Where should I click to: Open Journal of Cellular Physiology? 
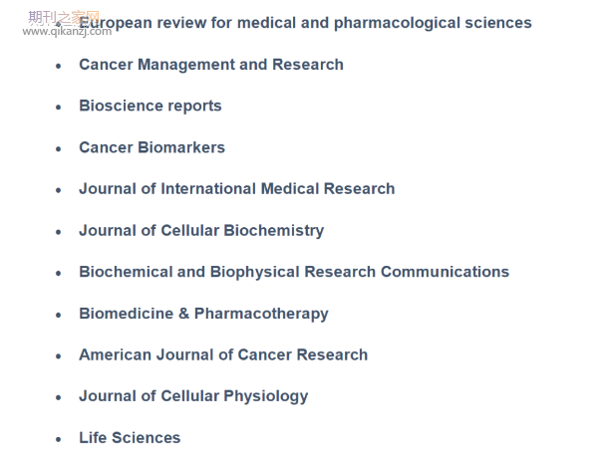pyautogui.click(x=193, y=396)
